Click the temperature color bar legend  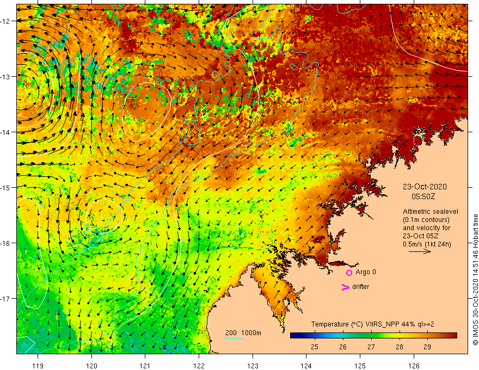(373, 336)
